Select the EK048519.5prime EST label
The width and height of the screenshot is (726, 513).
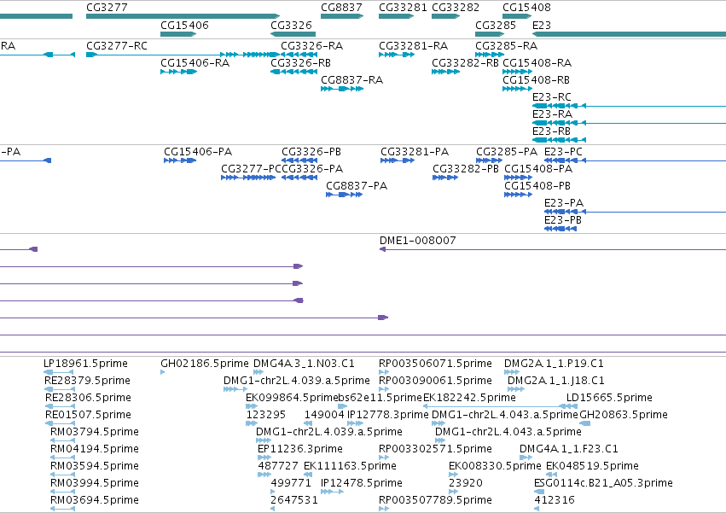(592, 466)
